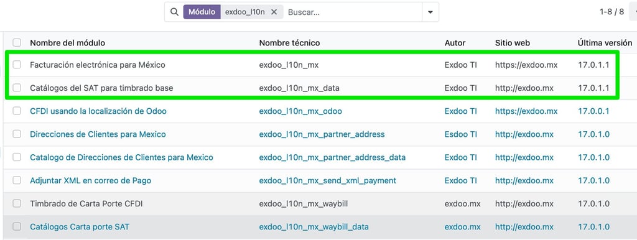Image resolution: width=637 pixels, height=240 pixels.
Task: Click the 1-8 / 8 pager counter
Action: (x=612, y=12)
